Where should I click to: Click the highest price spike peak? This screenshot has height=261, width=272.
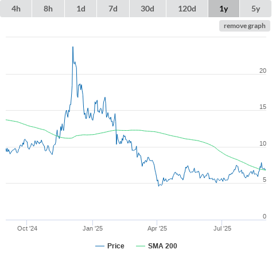[x=73, y=47]
